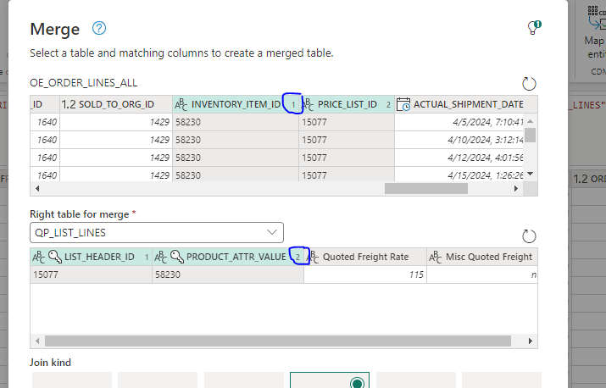606x388 pixels.
Task: Click the calendar-clock datetime type icon on ACTUAL_SHIPMENT_DATE
Action: tap(403, 104)
